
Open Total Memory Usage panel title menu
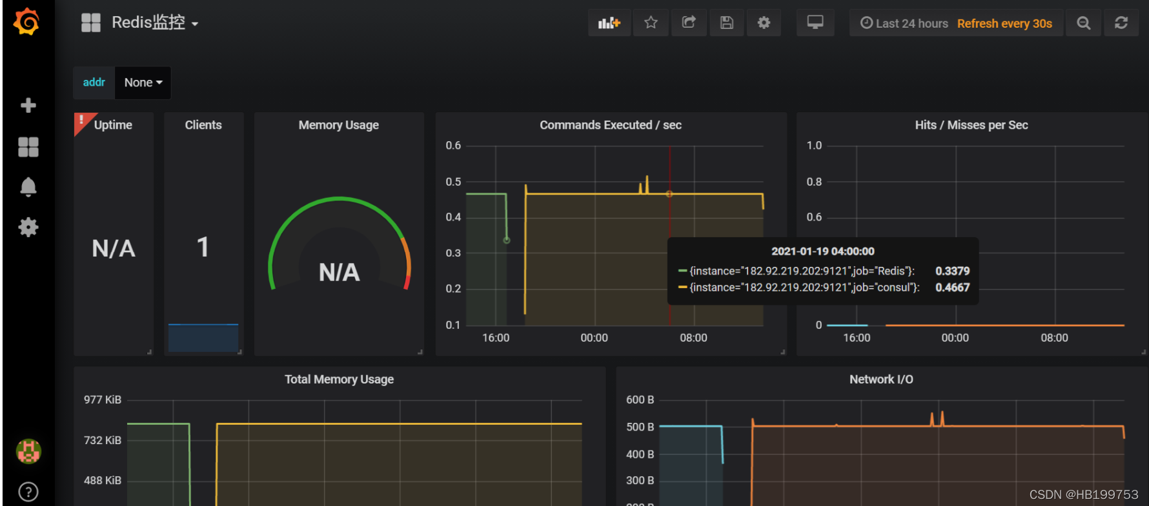(340, 380)
